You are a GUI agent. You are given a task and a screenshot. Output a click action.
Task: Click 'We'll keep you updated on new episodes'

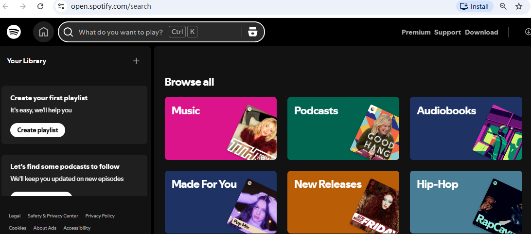[67, 179]
